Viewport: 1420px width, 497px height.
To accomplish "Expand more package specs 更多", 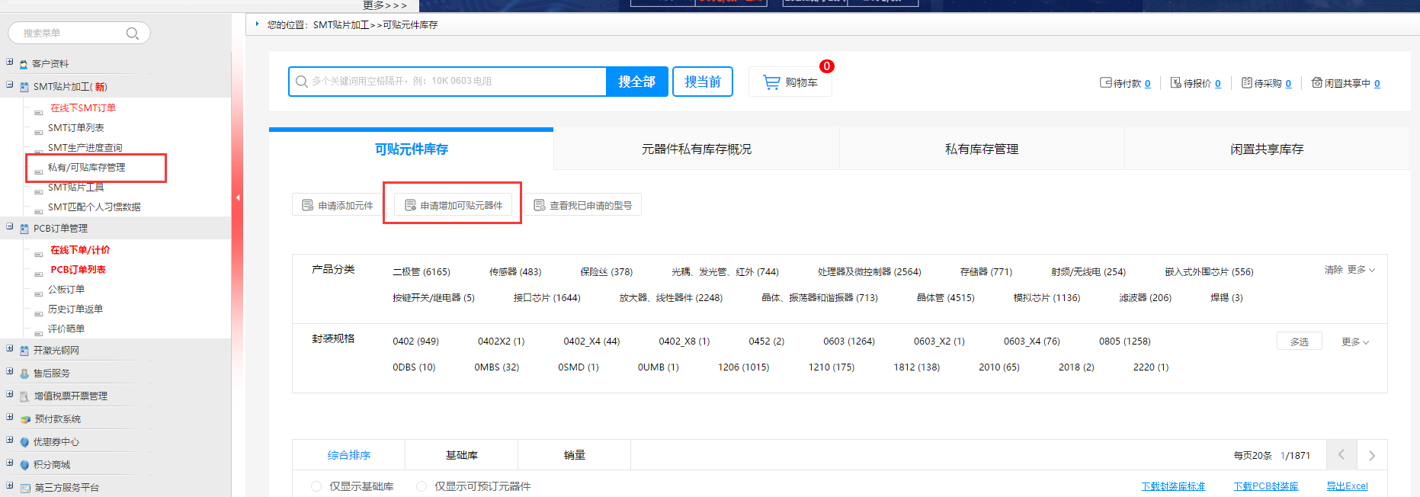I will [1354, 342].
